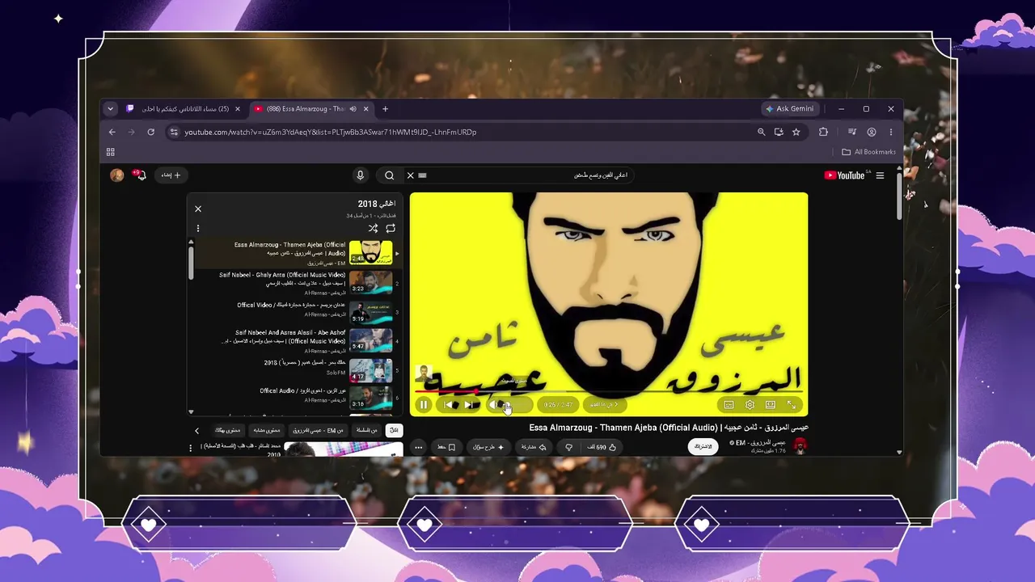Open more actions ellipsis below video
The width and height of the screenshot is (1035, 582).
click(x=418, y=447)
